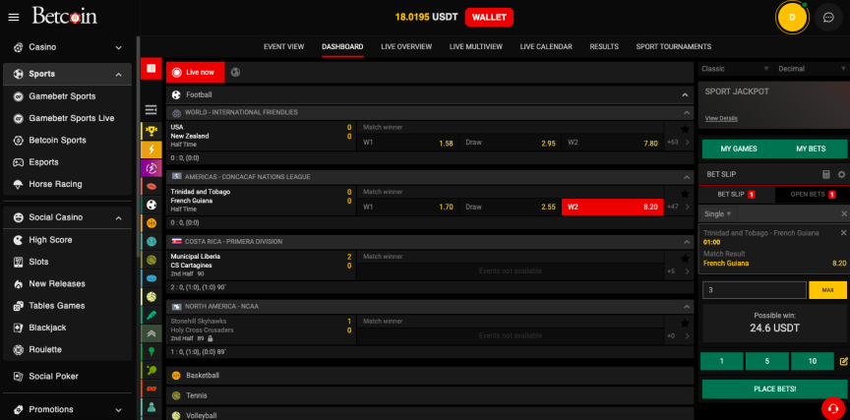
Task: Collapse the Football section
Action: click(x=685, y=94)
